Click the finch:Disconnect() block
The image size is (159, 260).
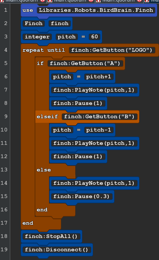pos(57,250)
